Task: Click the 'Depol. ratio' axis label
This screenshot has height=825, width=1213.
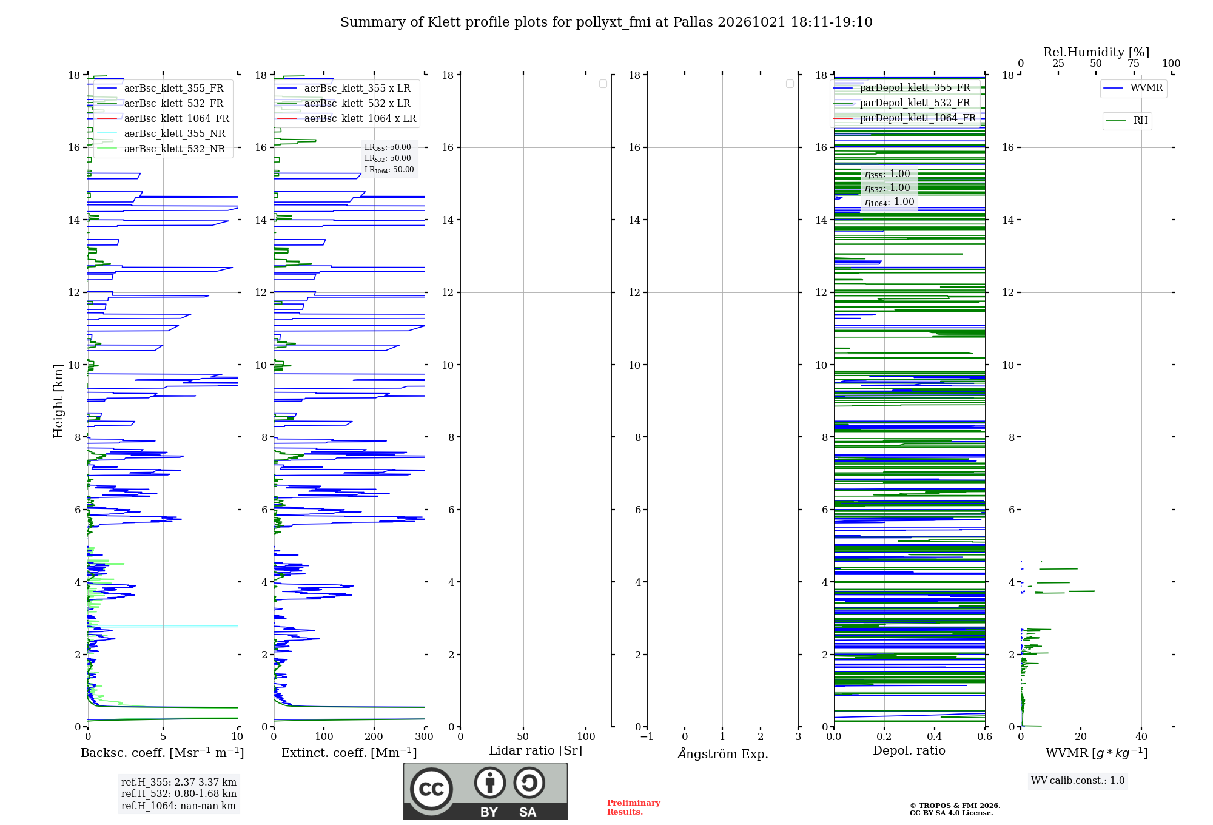Action: (909, 751)
